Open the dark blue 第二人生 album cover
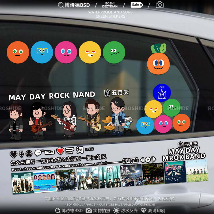 [175, 172]
